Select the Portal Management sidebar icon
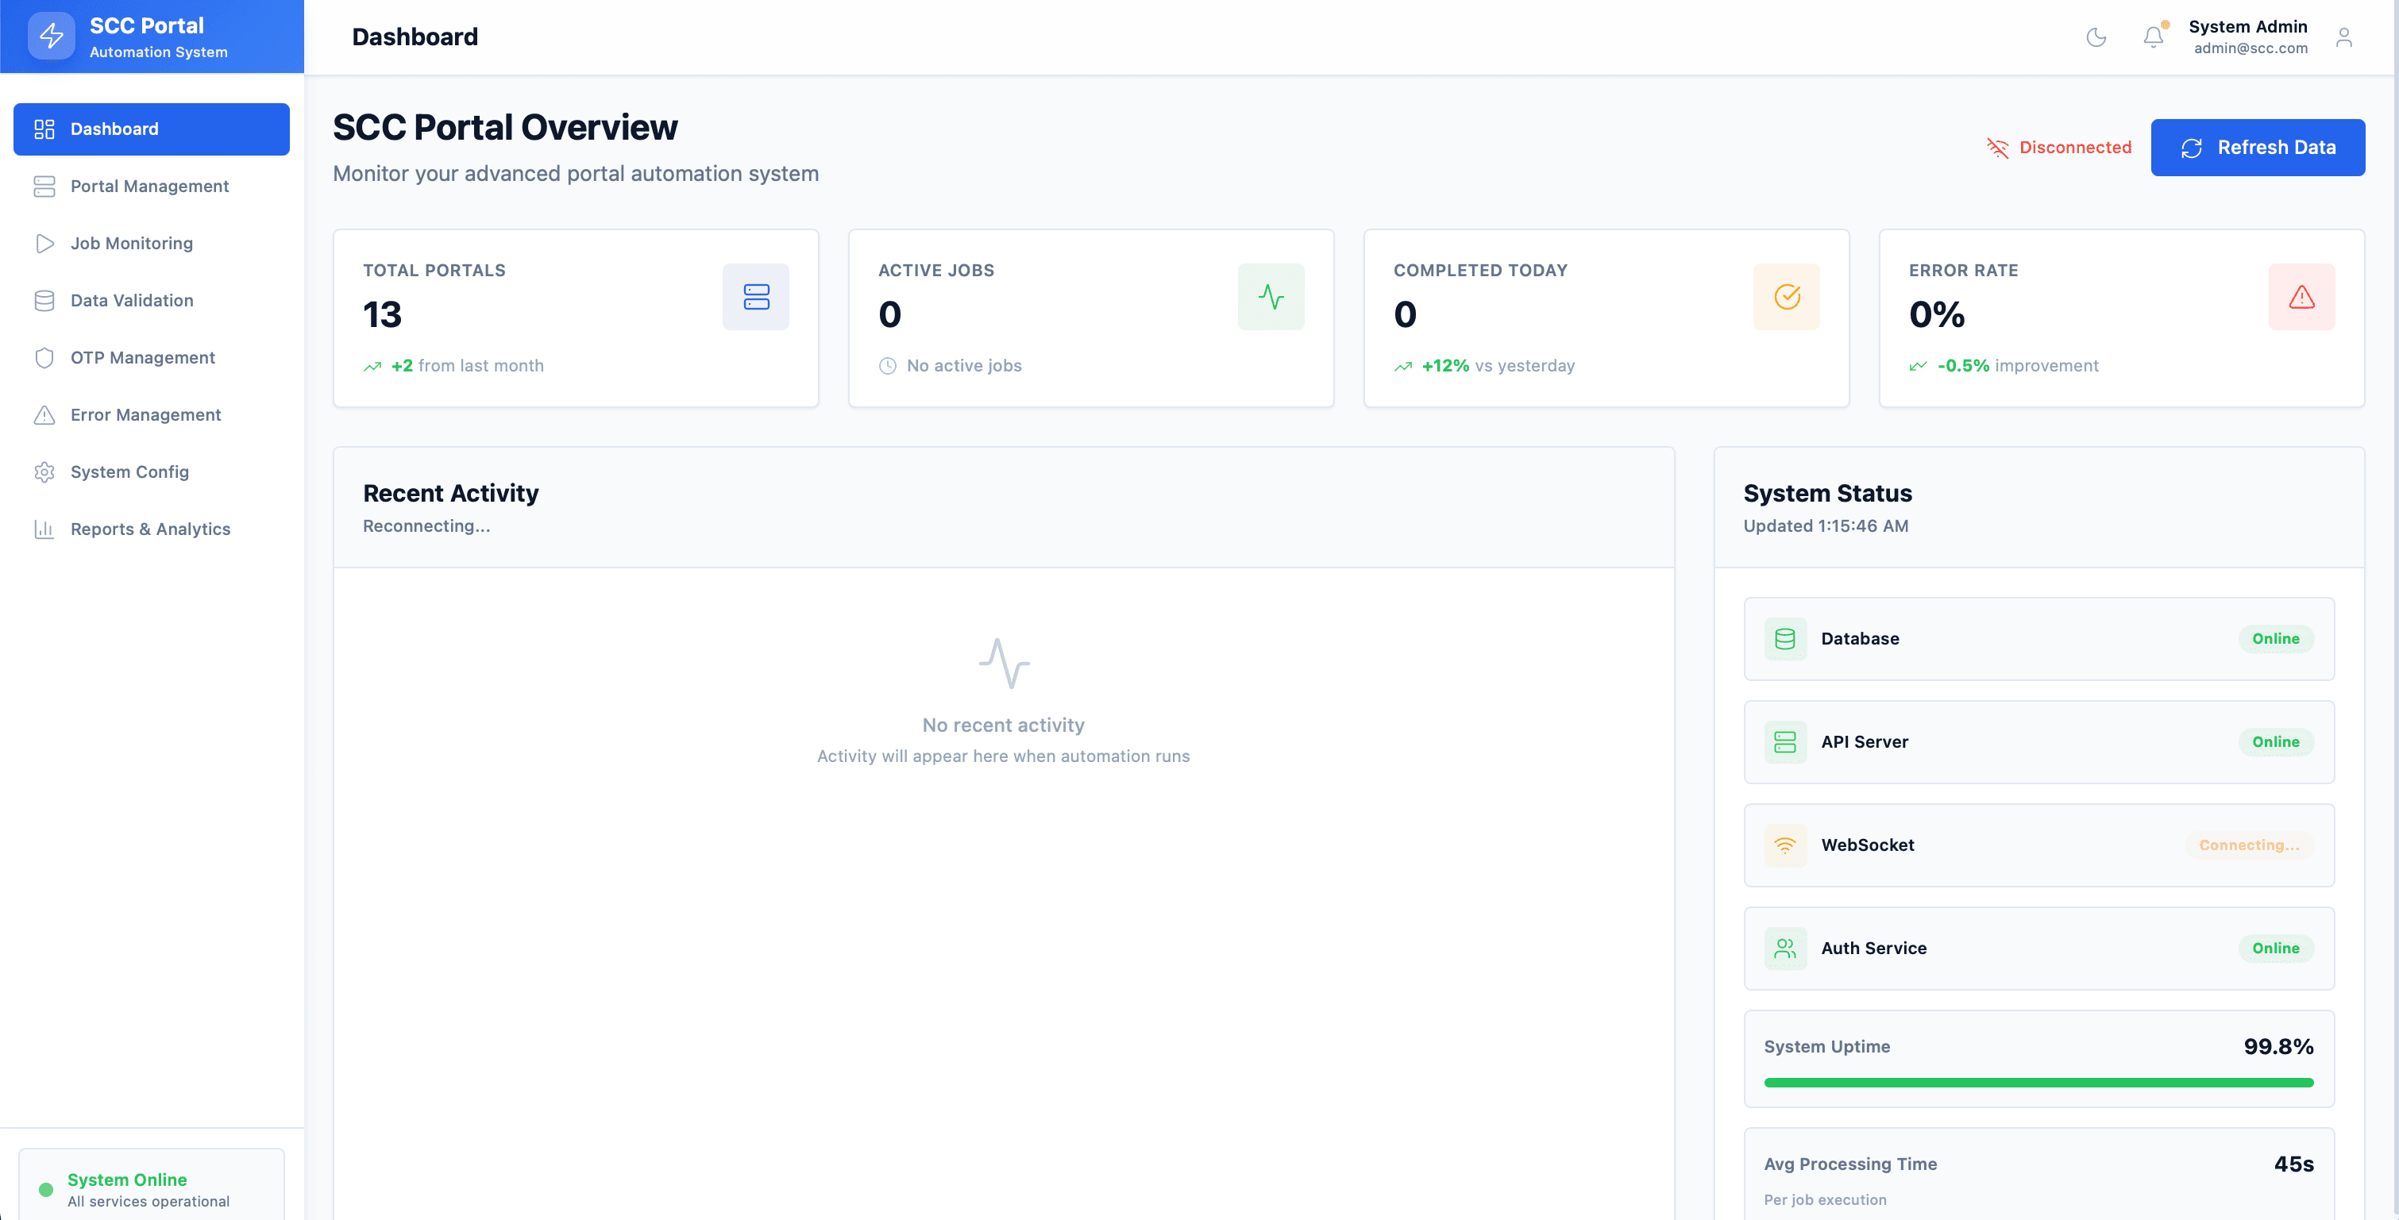2399x1220 pixels. [x=44, y=186]
